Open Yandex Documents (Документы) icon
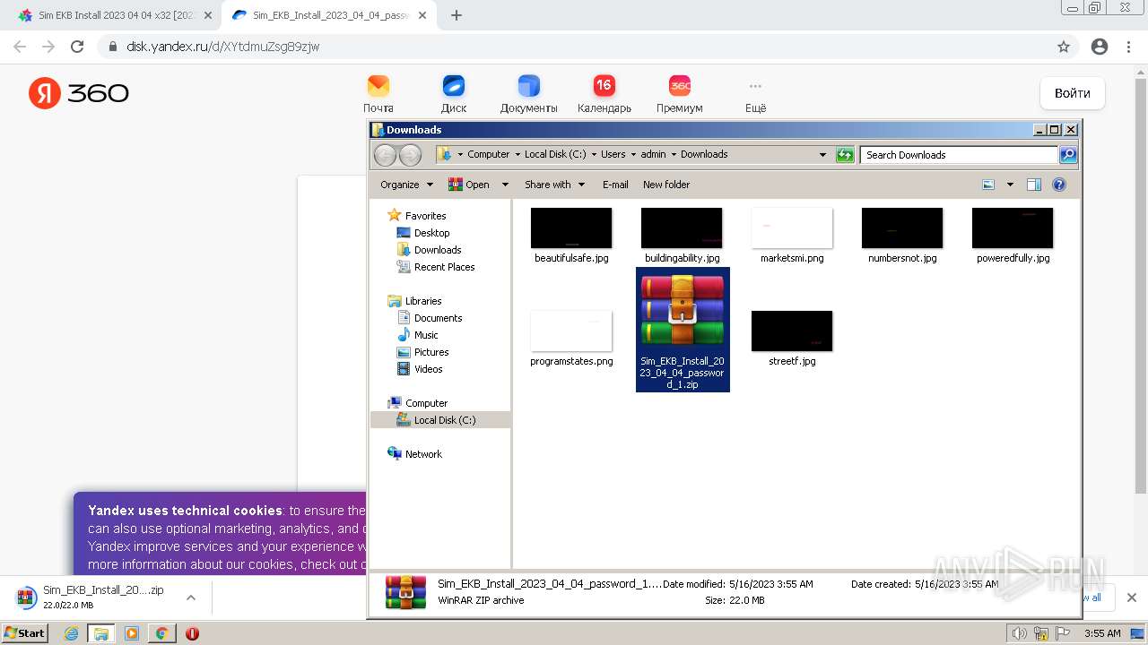 [x=529, y=93]
